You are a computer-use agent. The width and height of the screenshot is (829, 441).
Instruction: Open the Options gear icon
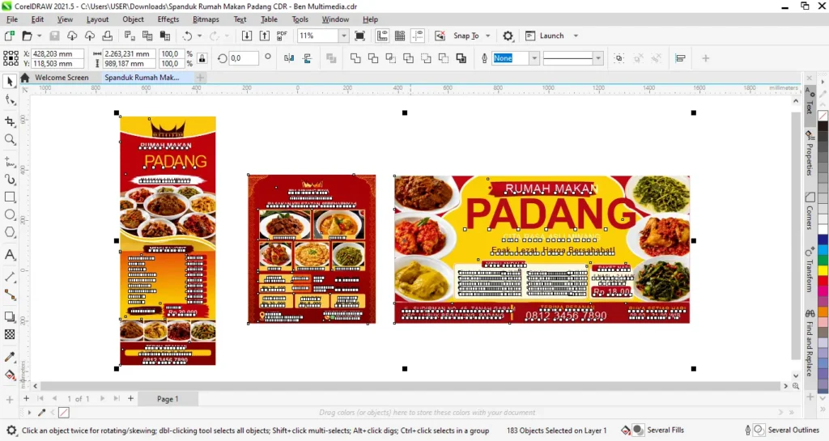[x=508, y=36]
